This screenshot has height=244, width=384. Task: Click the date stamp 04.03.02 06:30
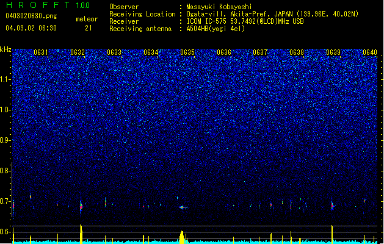31,28
